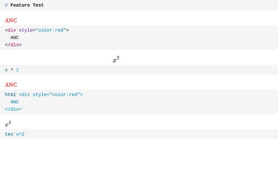Screen dimensions: 278x174
Task: Click the '# Feature Test' heading cell
Action: coord(139,5)
